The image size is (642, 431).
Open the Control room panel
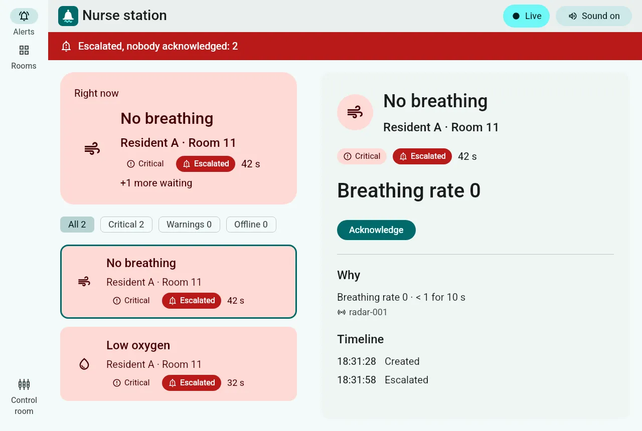click(x=24, y=397)
